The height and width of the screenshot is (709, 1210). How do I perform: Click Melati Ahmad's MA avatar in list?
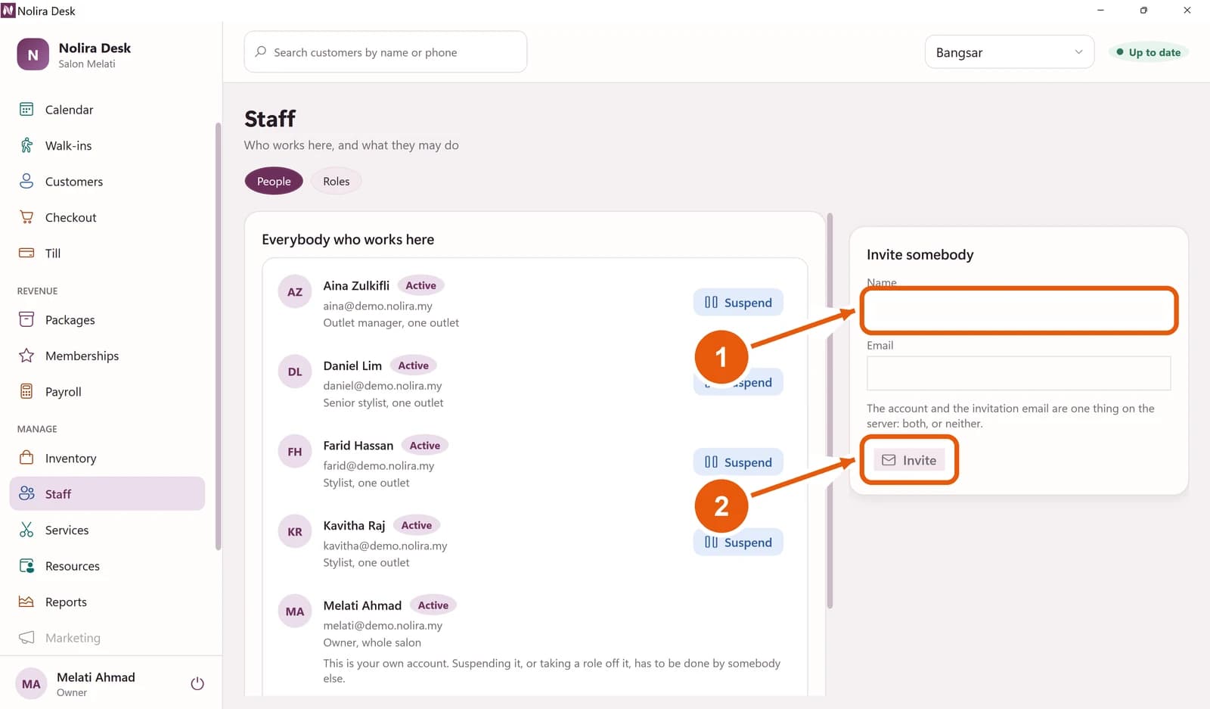pyautogui.click(x=295, y=612)
